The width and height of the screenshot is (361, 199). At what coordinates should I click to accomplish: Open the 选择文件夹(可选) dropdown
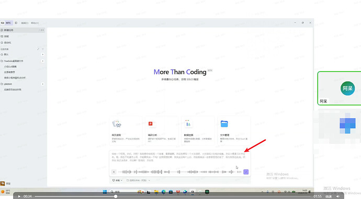138,180
